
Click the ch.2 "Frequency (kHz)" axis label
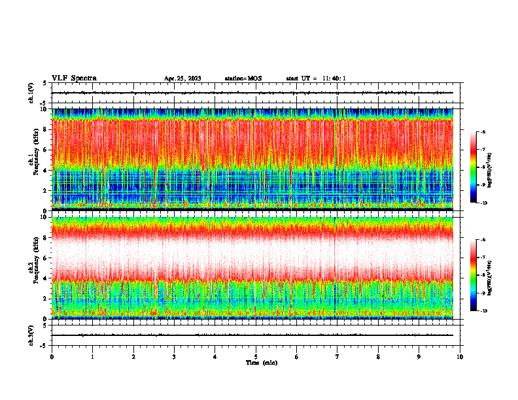point(36,260)
